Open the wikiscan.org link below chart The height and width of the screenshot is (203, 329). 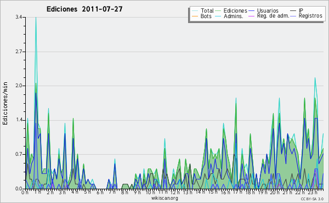click(164, 198)
